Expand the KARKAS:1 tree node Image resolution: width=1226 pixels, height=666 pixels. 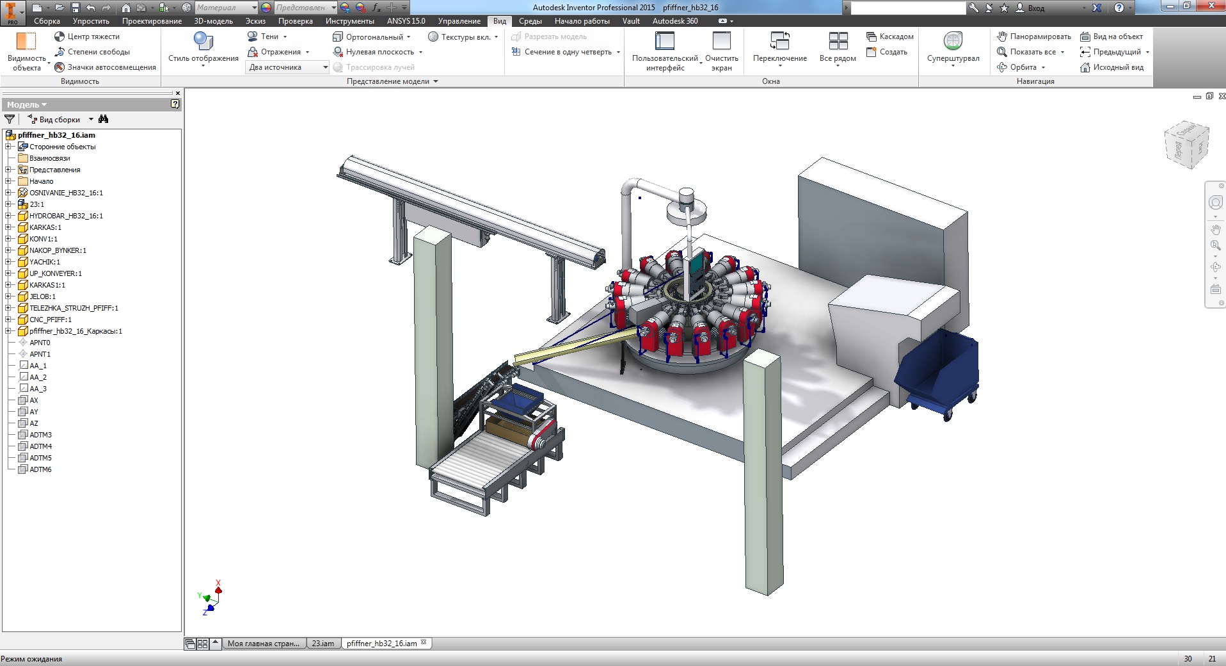pyautogui.click(x=8, y=227)
